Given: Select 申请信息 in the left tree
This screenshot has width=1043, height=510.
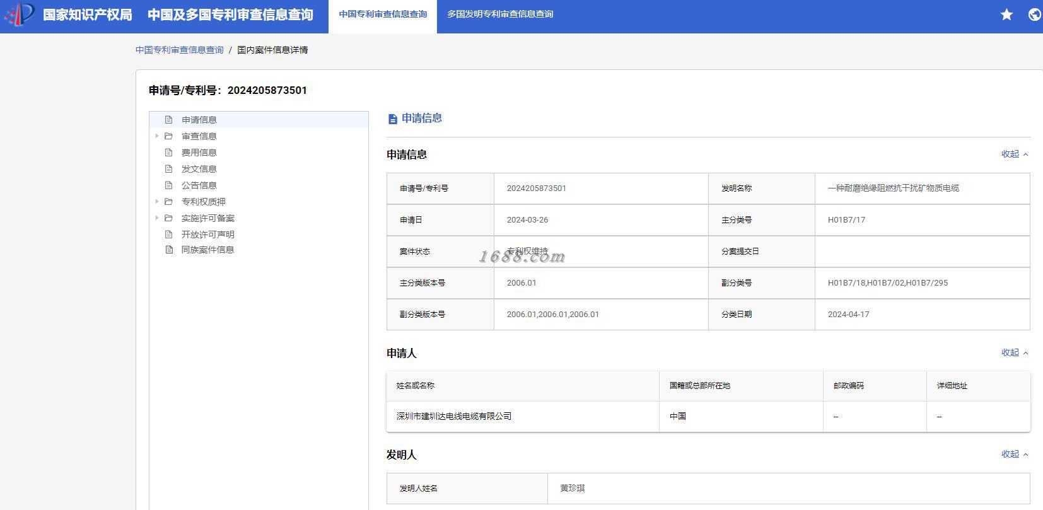Looking at the screenshot, I should click(199, 120).
